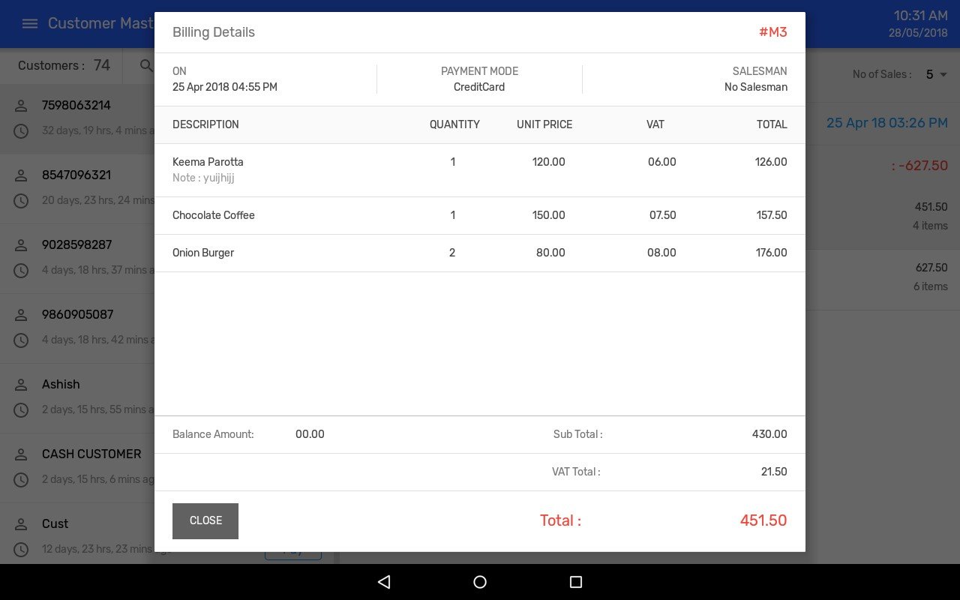Click the clock icon under CASH CUSTOMER

(x=21, y=479)
